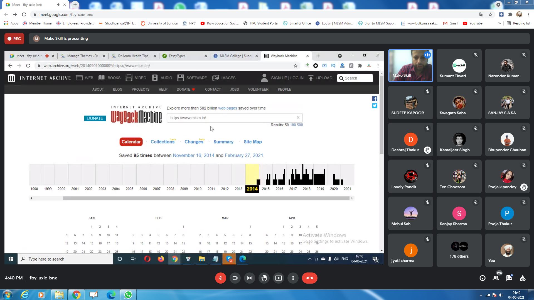Image resolution: width=534 pixels, height=300 pixels.
Task: Select 178 others tile
Action: (459, 250)
